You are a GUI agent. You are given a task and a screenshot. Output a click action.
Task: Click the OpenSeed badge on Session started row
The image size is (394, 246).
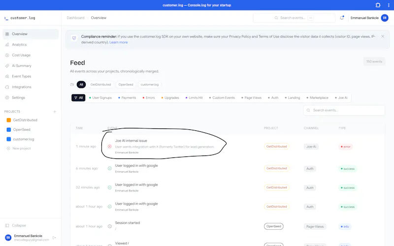(274, 226)
